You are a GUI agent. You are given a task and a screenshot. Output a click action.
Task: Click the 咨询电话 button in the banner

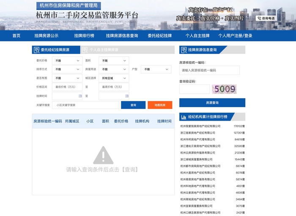[266, 18]
